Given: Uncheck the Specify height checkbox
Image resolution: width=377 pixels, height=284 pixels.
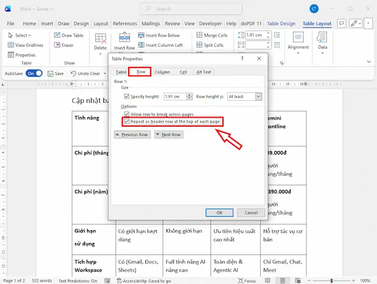Looking at the screenshot, I should point(127,96).
